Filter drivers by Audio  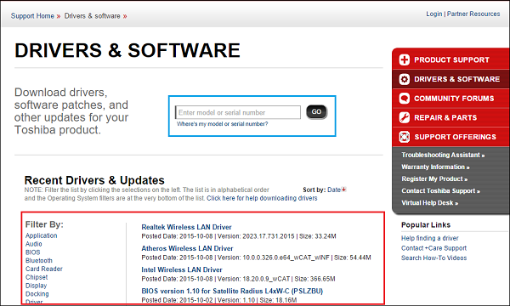[x=33, y=244]
